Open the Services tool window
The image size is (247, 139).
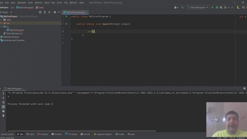point(85,134)
